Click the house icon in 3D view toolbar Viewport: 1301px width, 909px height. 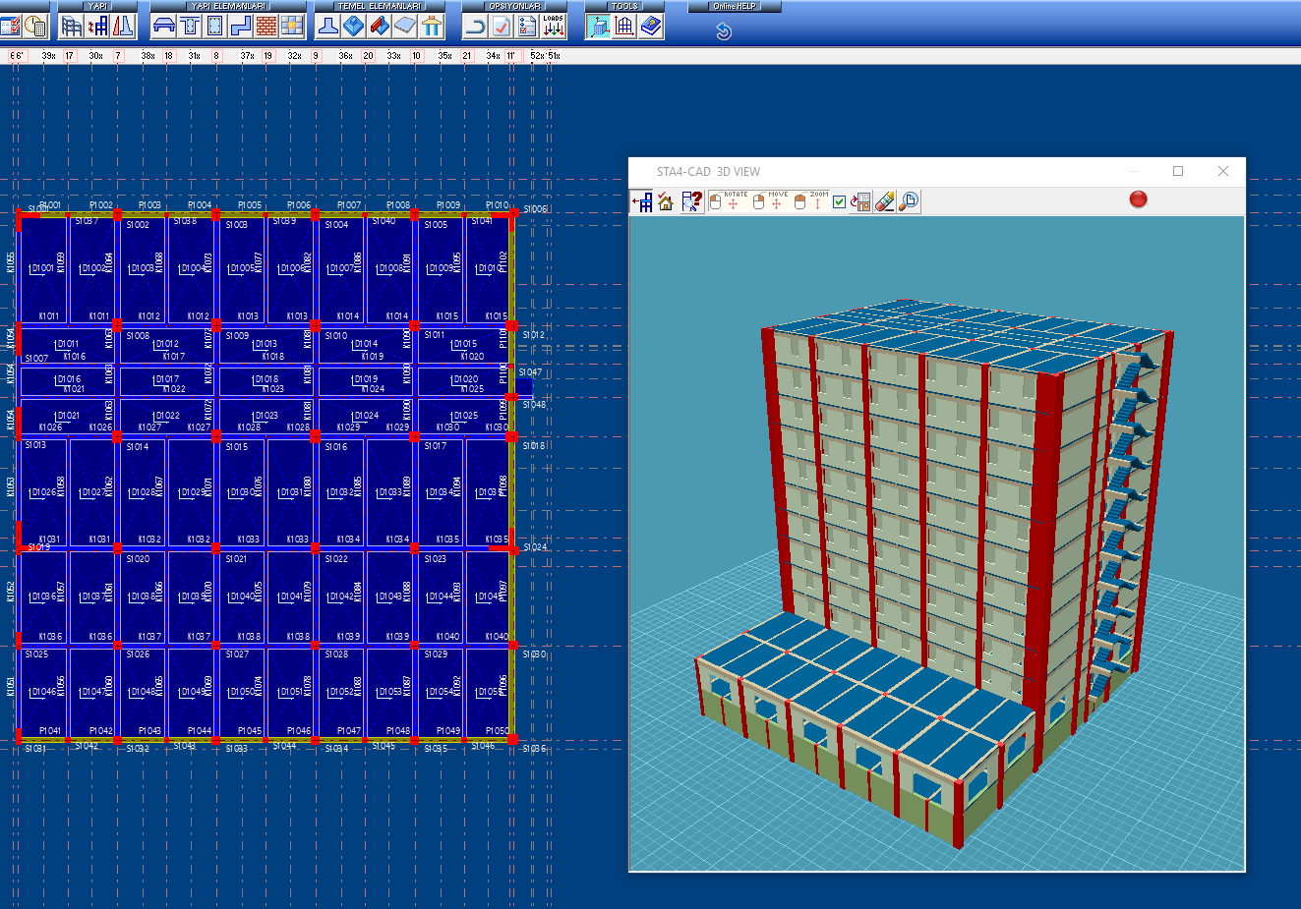tap(666, 201)
